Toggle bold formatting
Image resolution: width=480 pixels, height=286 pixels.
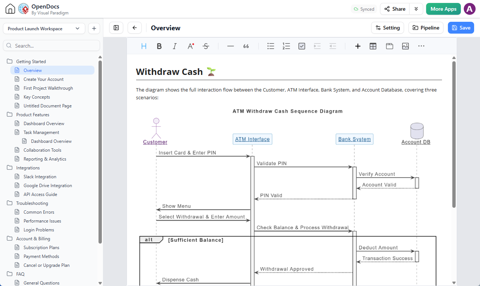click(159, 46)
